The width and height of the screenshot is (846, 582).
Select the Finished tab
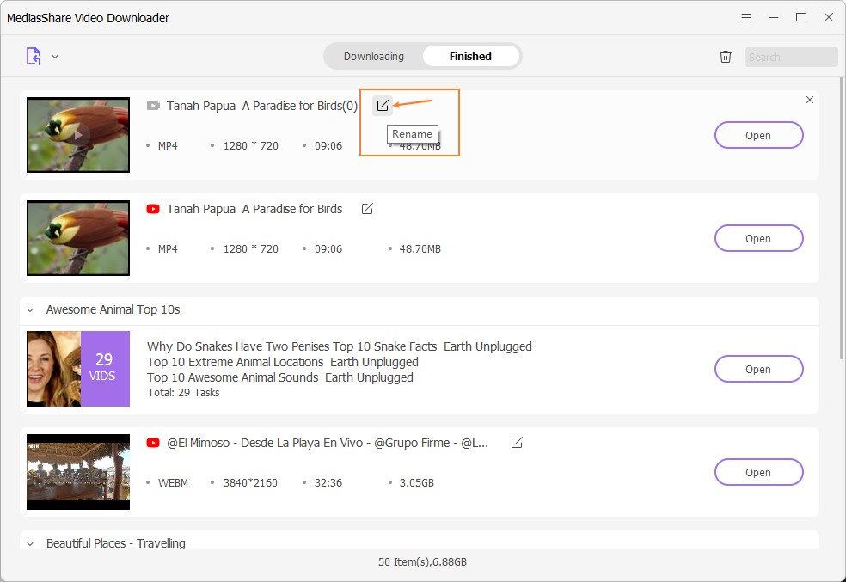(x=470, y=57)
